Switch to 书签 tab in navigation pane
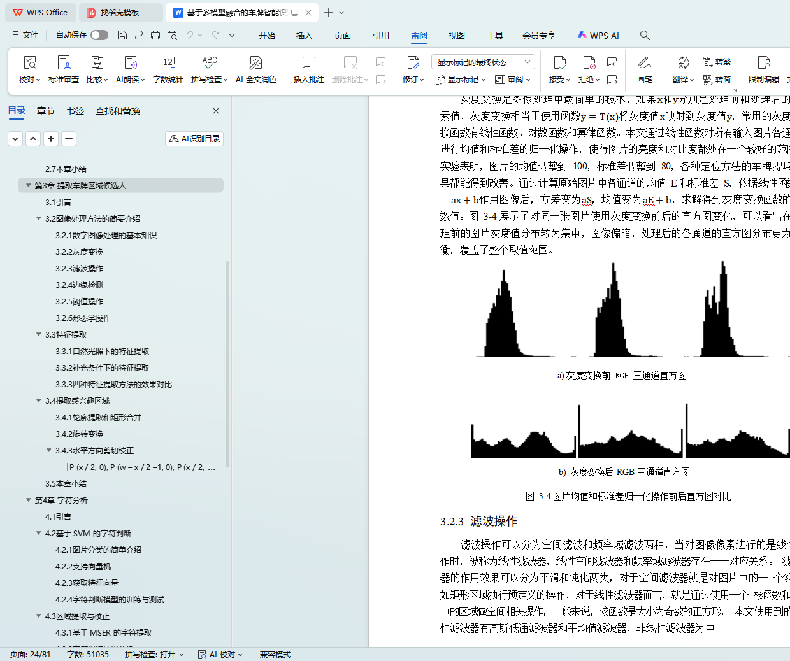Viewport: 790px width, 661px height. (x=75, y=111)
